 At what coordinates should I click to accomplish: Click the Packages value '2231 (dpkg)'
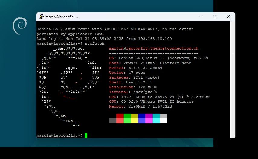146,77
